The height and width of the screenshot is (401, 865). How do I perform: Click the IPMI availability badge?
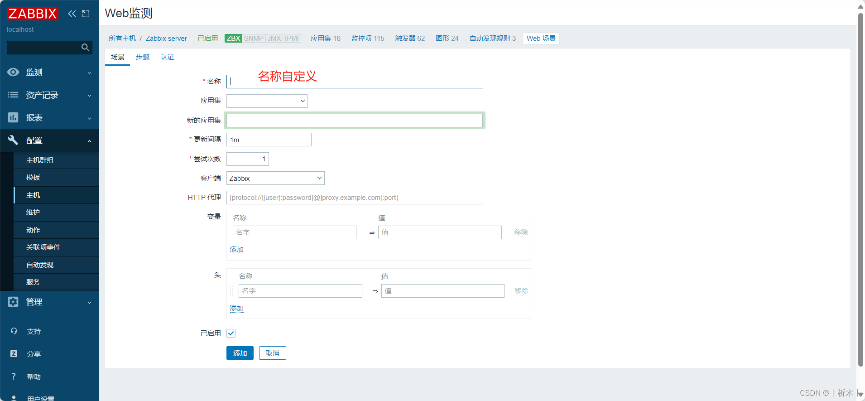click(292, 39)
